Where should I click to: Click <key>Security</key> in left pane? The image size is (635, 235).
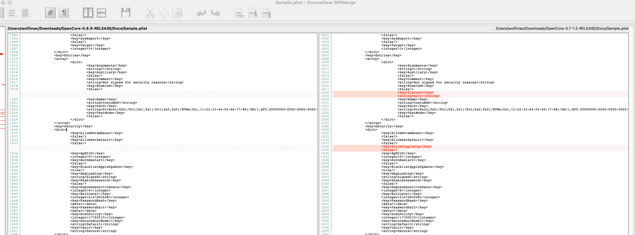pyautogui.click(x=73, y=126)
